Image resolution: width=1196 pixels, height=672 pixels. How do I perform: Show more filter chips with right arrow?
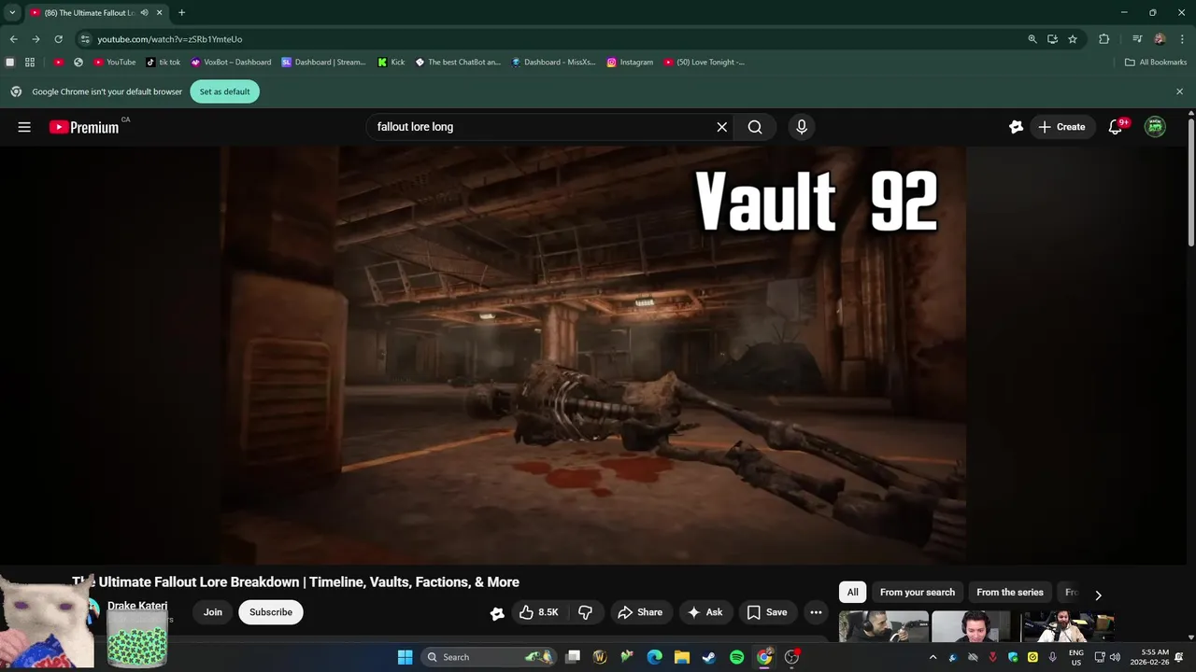pos(1098,595)
